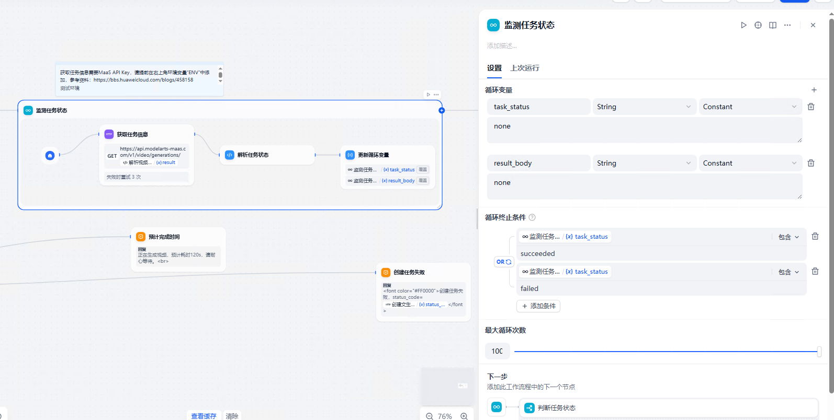Click the 添加条件 button
Screen dimensions: 834x420
538,306
